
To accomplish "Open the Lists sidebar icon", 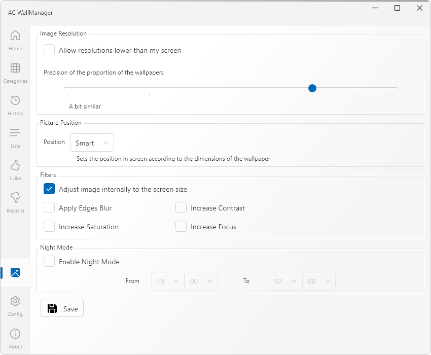I will coord(15,133).
